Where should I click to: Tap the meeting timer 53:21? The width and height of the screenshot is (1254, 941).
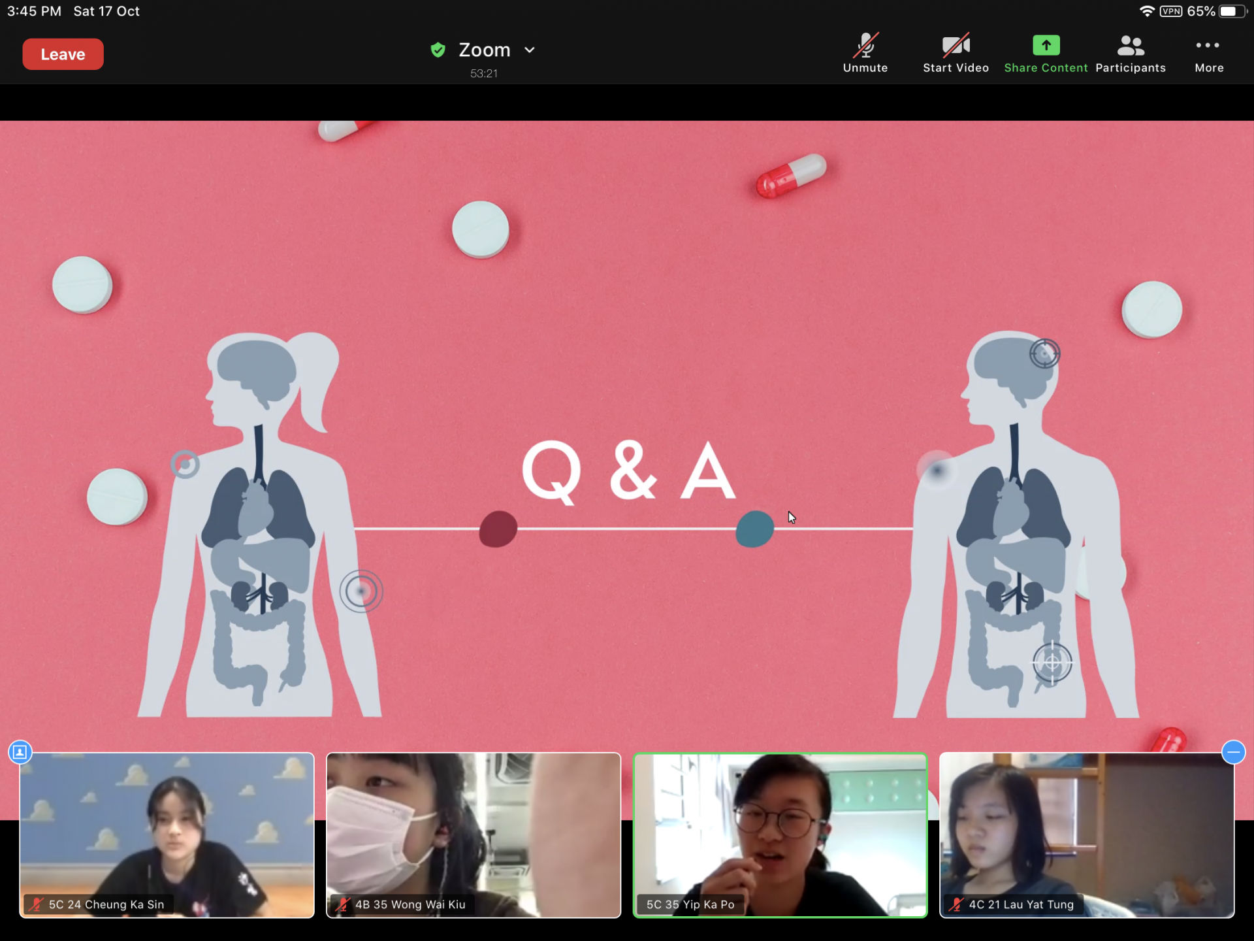[x=484, y=73]
